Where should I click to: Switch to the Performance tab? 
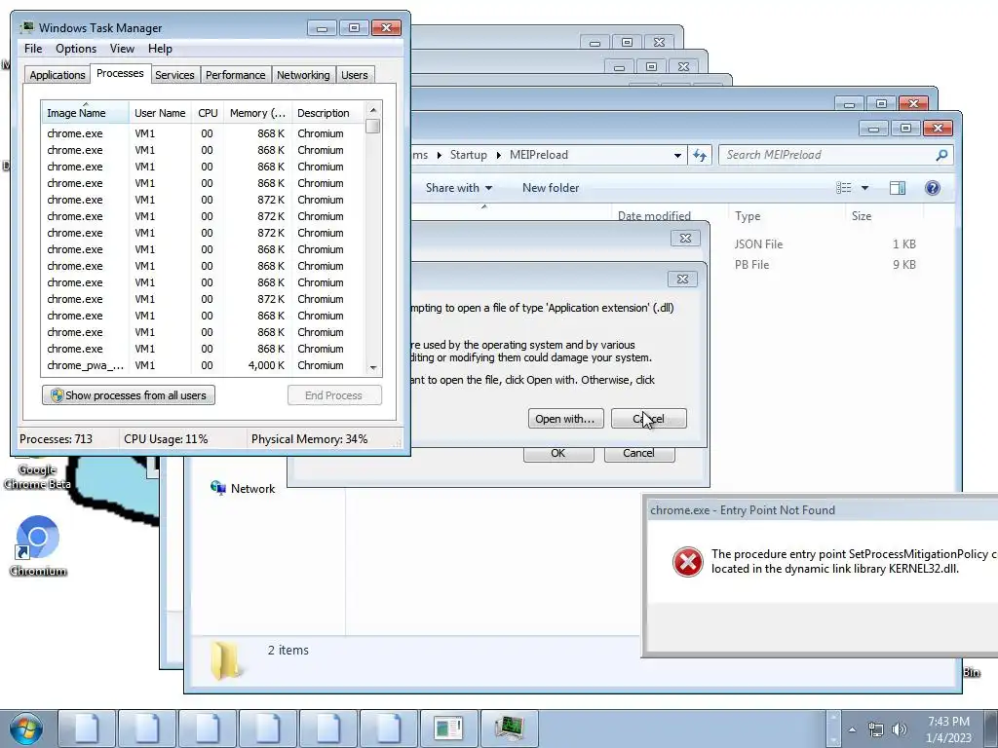236,75
